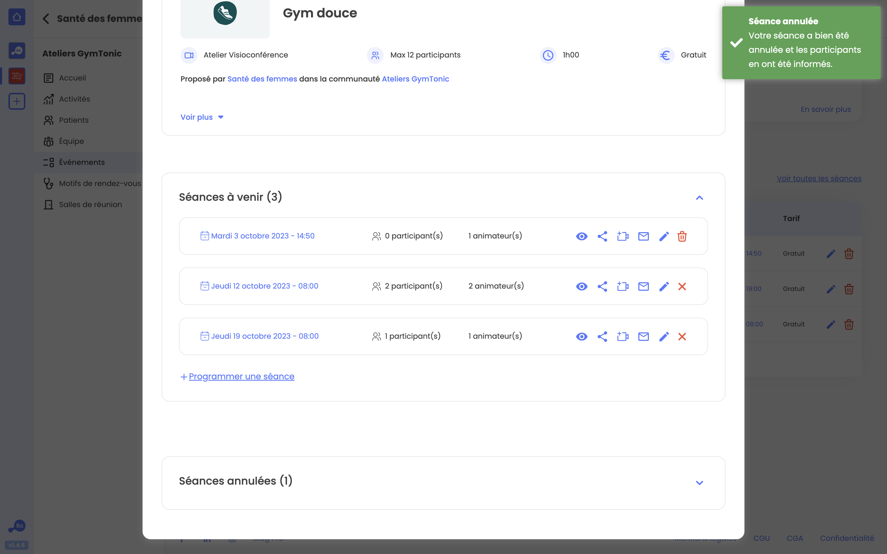
Task: Open the home icon in left rail
Action: [17, 17]
